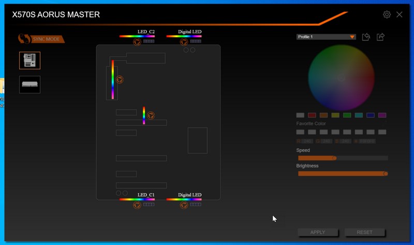Click the last Favorite Color slot
414x245 pixels.
tap(382, 132)
